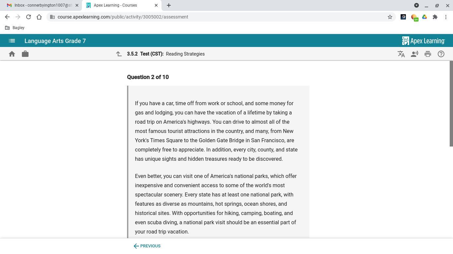Open the dark circular extension icon
The height and width of the screenshot is (254, 453).
coord(403,17)
